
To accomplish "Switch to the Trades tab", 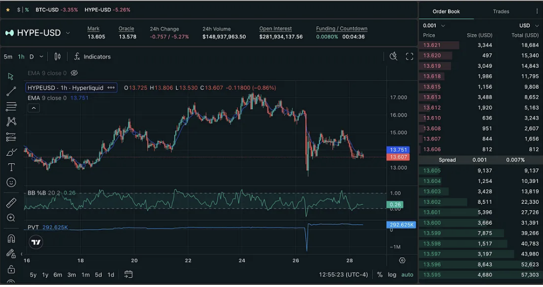I will tap(501, 11).
